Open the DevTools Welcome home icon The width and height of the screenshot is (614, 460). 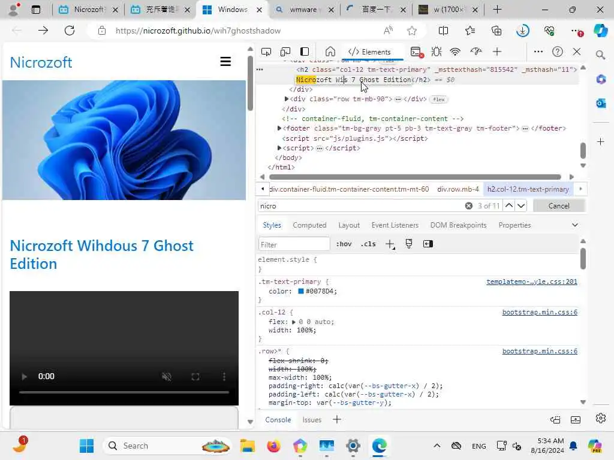coord(330,52)
